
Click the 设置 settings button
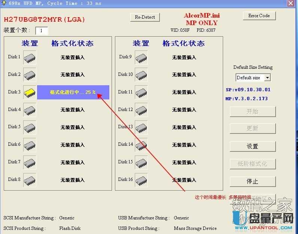point(252,147)
